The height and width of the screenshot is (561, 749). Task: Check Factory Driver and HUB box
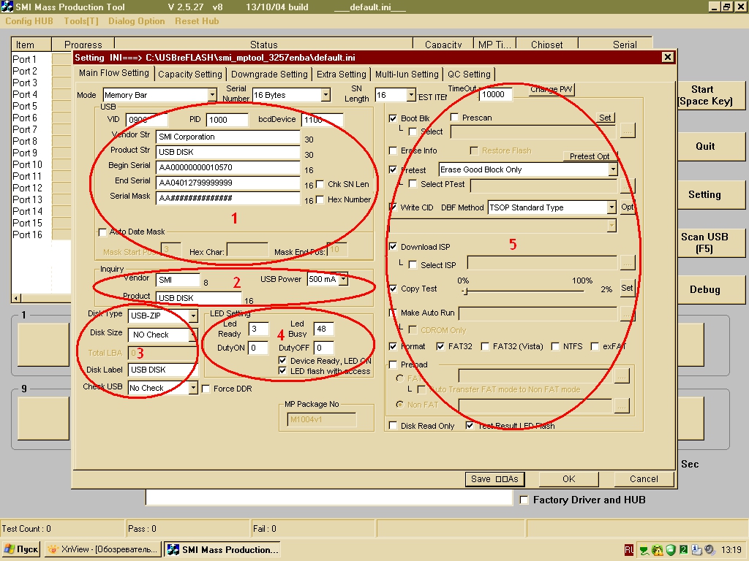(x=524, y=500)
